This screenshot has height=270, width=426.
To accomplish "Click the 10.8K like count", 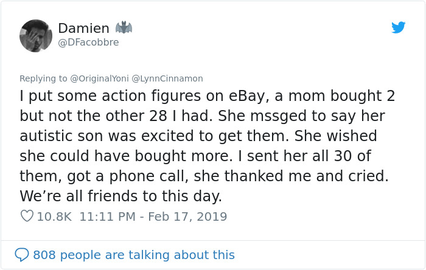I will (55, 216).
